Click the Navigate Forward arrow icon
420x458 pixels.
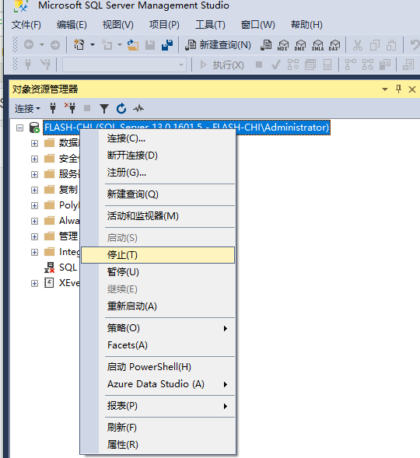tap(55, 45)
